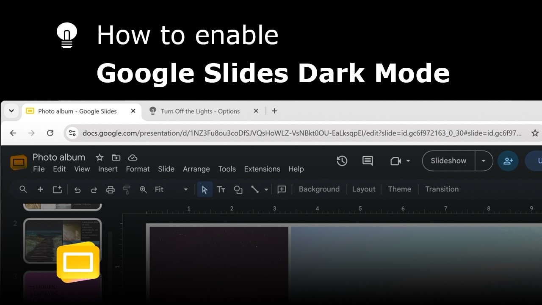Open Slides home via the yellow logo
Image resolution: width=542 pixels, height=305 pixels.
pos(18,162)
